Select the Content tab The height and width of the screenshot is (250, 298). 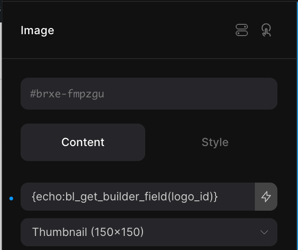click(x=83, y=142)
